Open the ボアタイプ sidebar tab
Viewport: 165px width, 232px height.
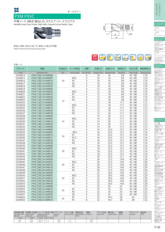pyautogui.click(x=159, y=46)
